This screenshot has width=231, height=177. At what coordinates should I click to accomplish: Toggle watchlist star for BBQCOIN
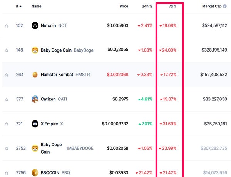(7, 173)
